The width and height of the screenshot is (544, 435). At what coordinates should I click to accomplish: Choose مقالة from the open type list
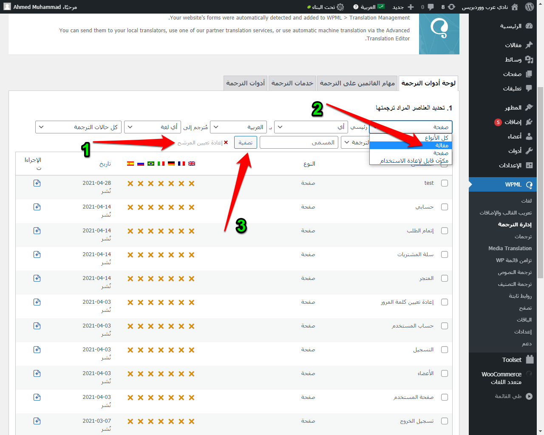441,145
